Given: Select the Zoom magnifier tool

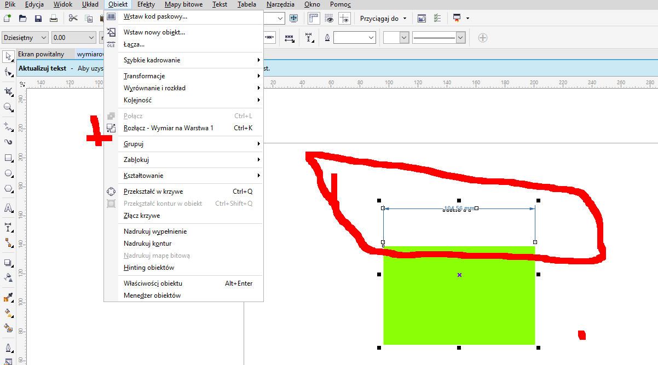Looking at the screenshot, I should click(x=8, y=108).
